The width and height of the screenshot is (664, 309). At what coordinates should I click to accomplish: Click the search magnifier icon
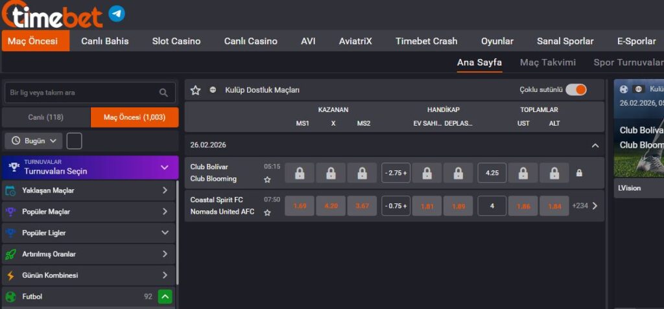click(x=163, y=93)
